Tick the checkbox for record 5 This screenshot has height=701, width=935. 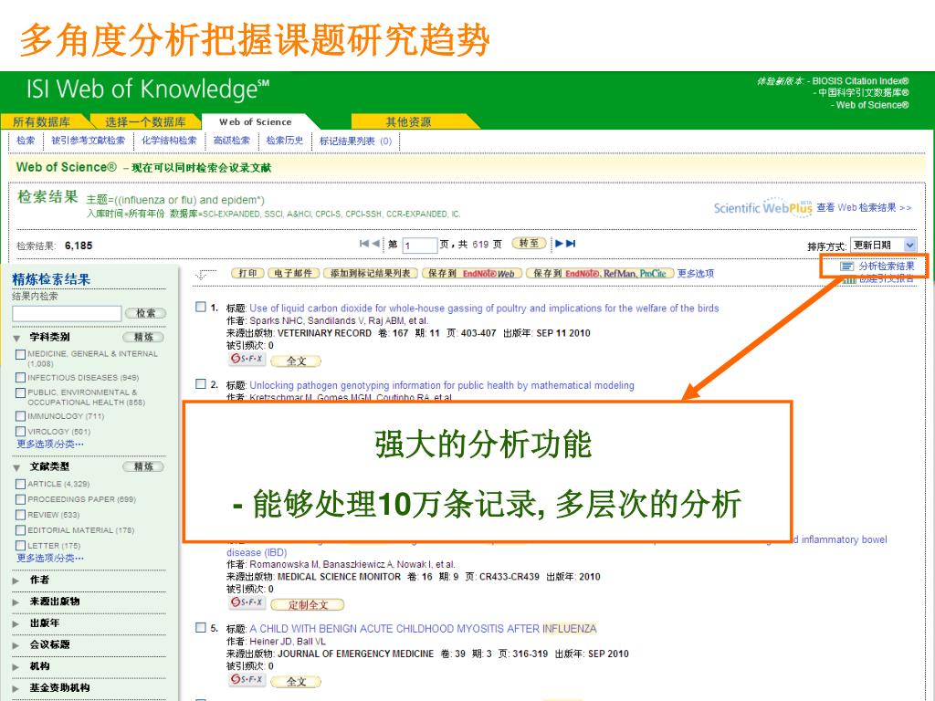click(x=201, y=628)
